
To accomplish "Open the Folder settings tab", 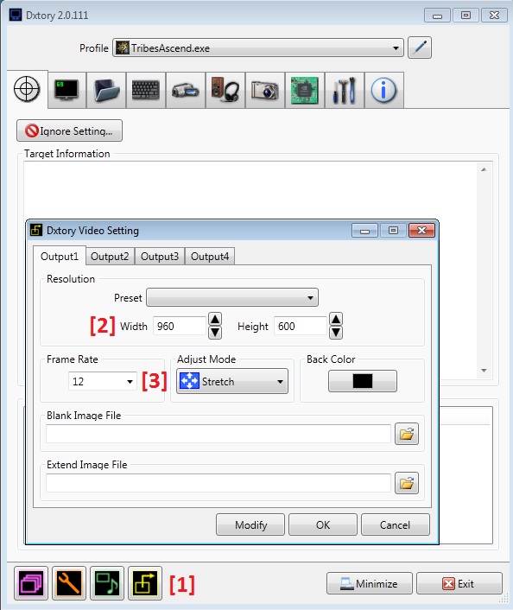I will click(x=106, y=90).
